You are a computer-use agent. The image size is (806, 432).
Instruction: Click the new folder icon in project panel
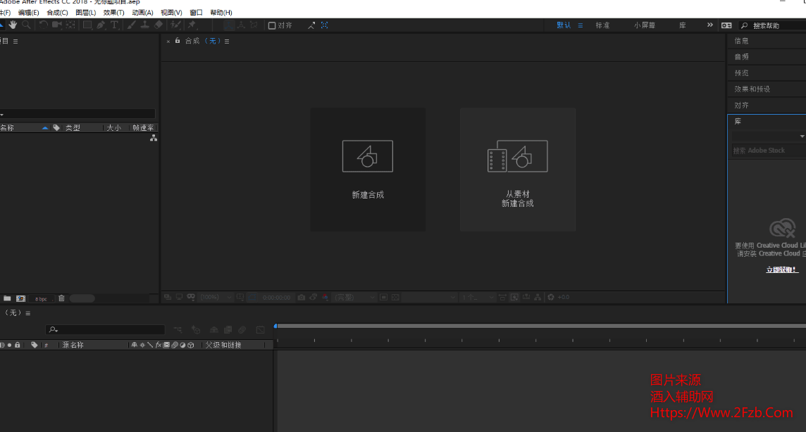tap(7, 298)
